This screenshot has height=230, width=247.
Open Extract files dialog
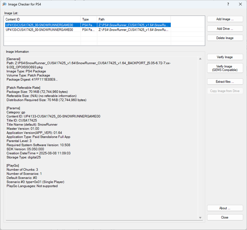[225, 82]
